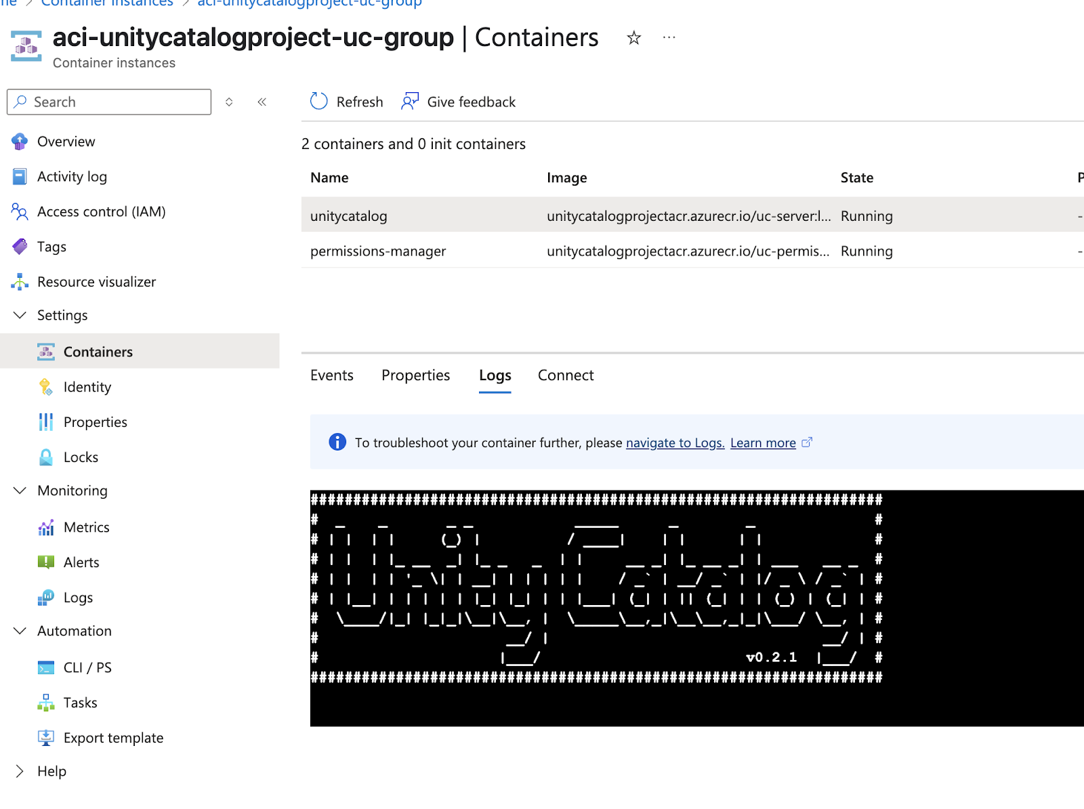Click the Properties bars icon
This screenshot has height=809, width=1084.
click(x=46, y=422)
